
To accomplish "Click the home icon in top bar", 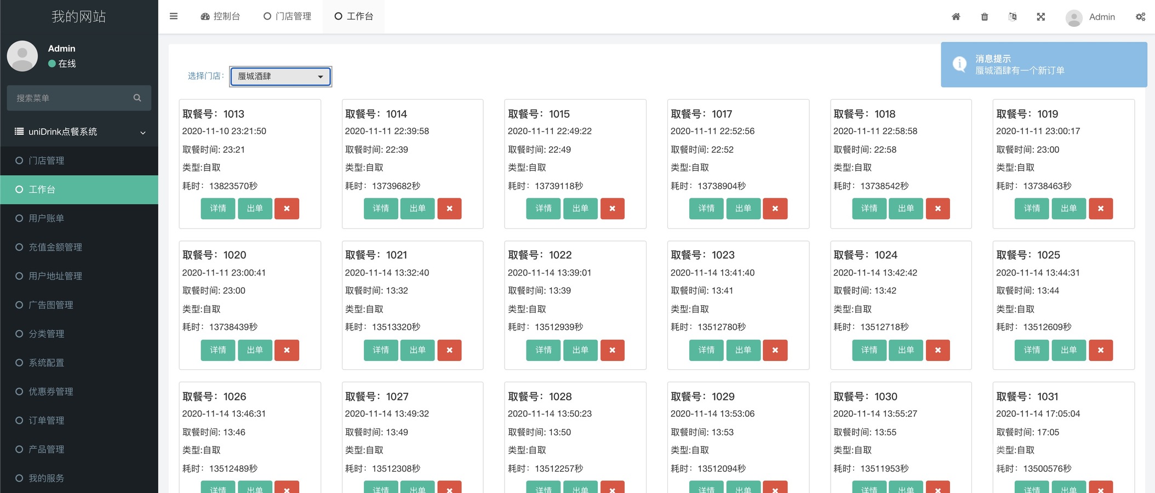I will pos(956,17).
